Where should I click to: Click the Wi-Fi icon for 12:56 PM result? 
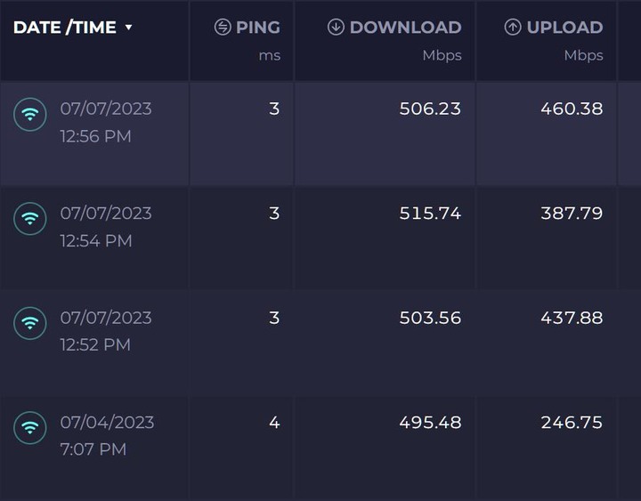pyautogui.click(x=30, y=115)
